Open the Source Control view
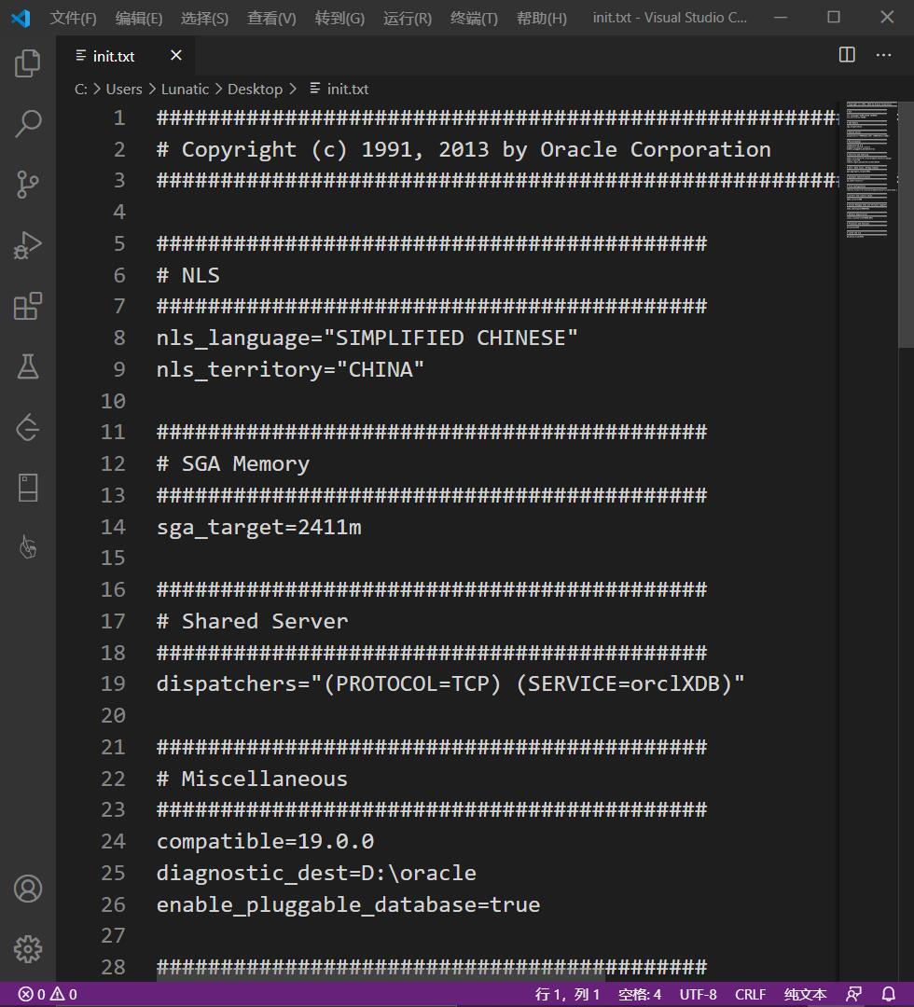 pyautogui.click(x=27, y=184)
